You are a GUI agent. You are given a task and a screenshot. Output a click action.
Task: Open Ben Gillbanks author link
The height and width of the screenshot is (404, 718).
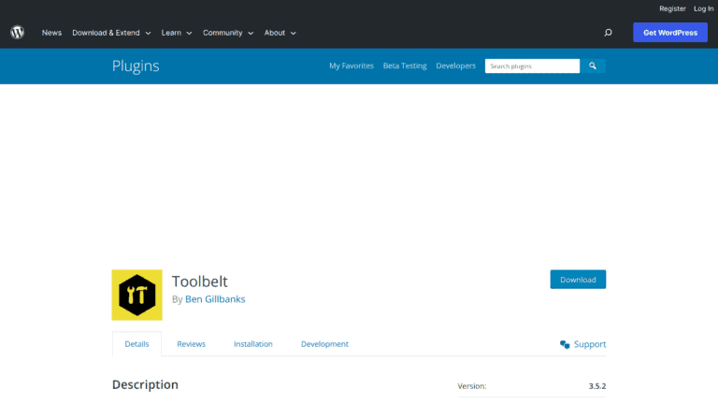pos(215,299)
